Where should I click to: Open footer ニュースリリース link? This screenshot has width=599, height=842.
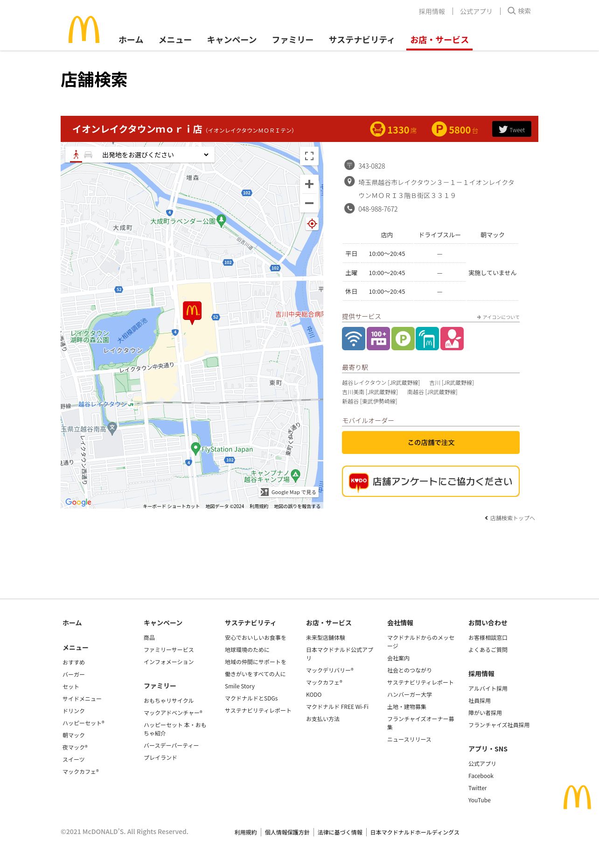pos(409,739)
